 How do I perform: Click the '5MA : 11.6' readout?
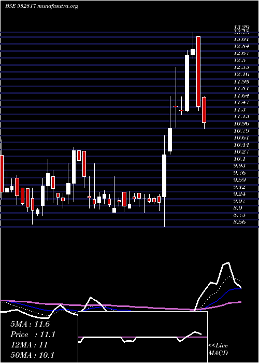click(30, 324)
